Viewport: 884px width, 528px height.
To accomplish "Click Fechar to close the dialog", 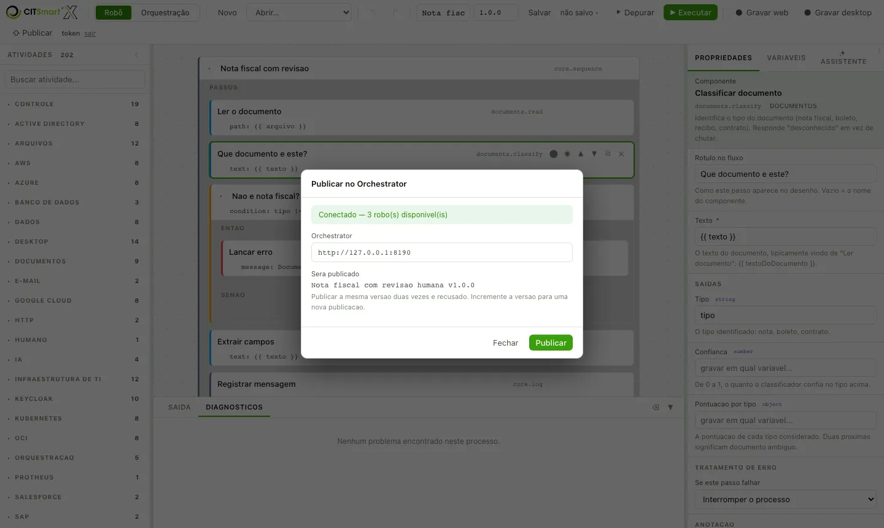I will point(505,343).
